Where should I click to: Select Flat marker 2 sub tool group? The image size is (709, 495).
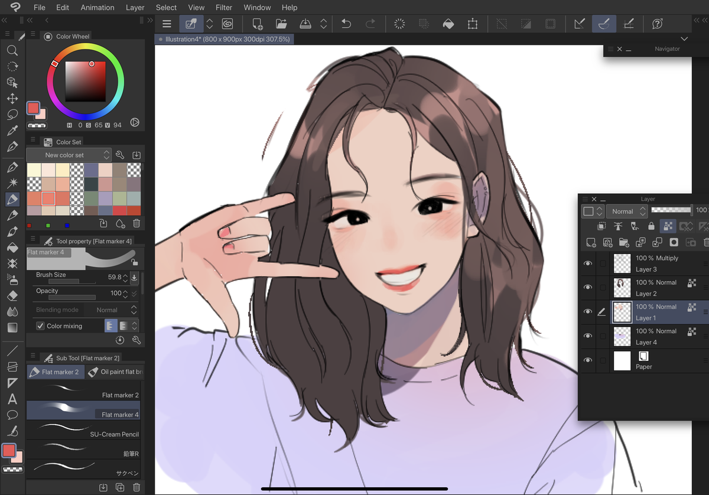55,372
